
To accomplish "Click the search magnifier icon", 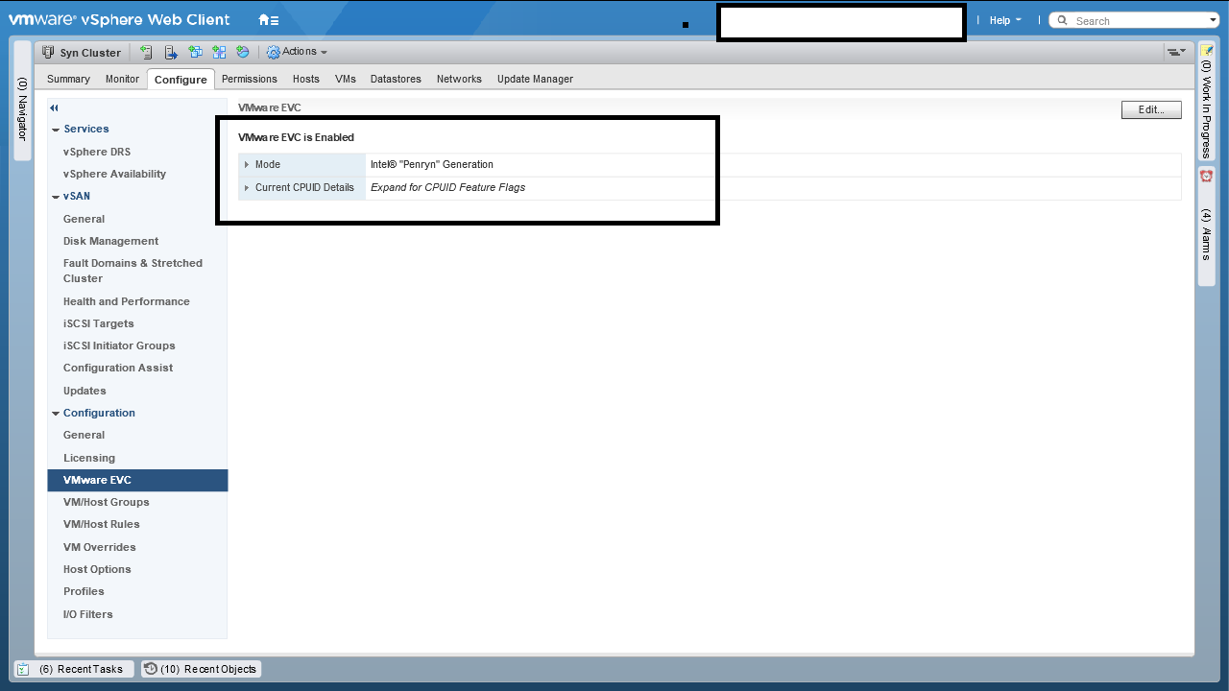I will tap(1063, 20).
